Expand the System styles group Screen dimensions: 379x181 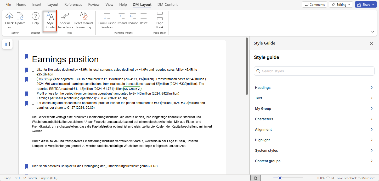314,150
